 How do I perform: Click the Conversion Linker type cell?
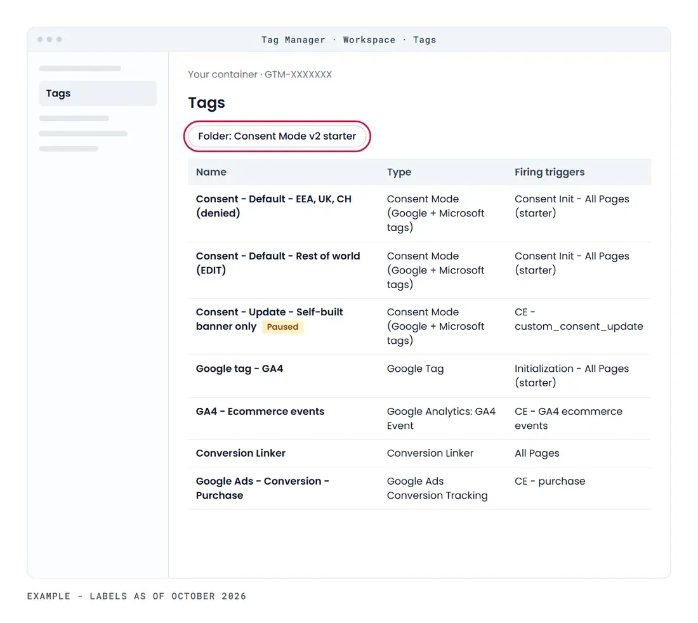pos(430,453)
